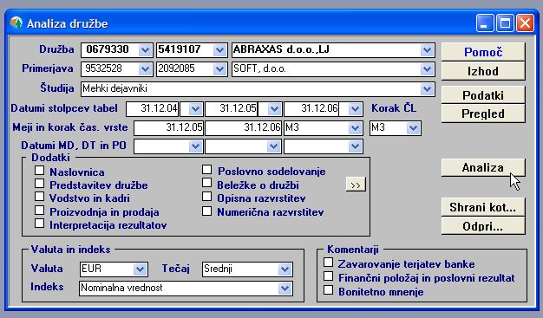Open the ABRAXAS d.o.o.,LJ company dropdown
This screenshot has height=318, width=543.
pos(427,50)
